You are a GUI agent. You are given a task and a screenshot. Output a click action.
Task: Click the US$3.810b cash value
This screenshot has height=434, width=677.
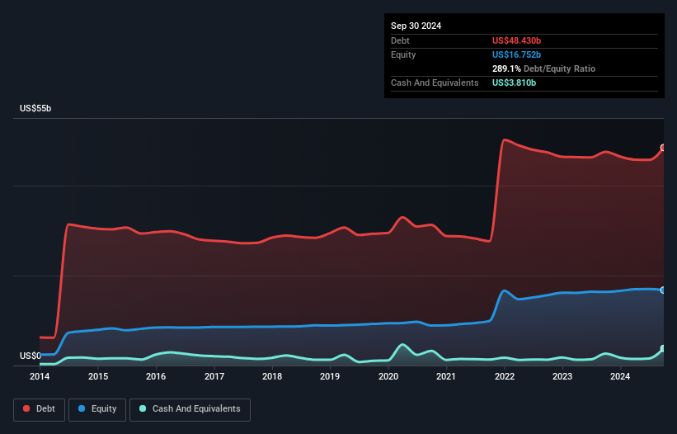[x=514, y=83]
